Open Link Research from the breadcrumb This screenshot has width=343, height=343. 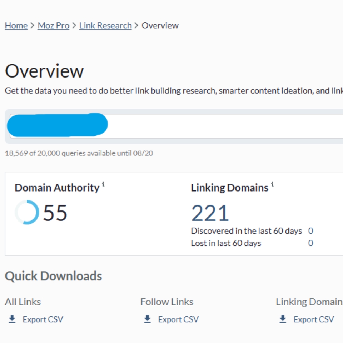coord(105,25)
